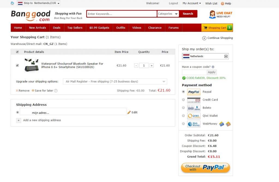Click the Edit pencil icon for address
The image size is (279, 182).
tap(129, 112)
